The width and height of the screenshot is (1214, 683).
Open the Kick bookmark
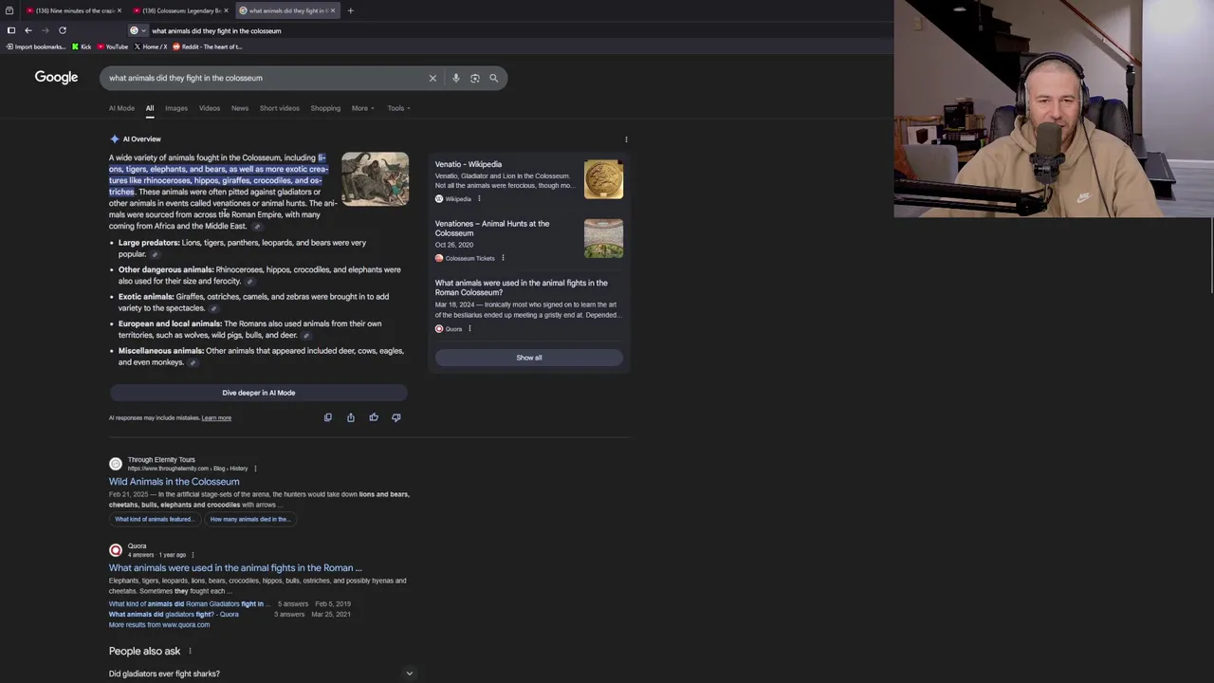tap(82, 46)
